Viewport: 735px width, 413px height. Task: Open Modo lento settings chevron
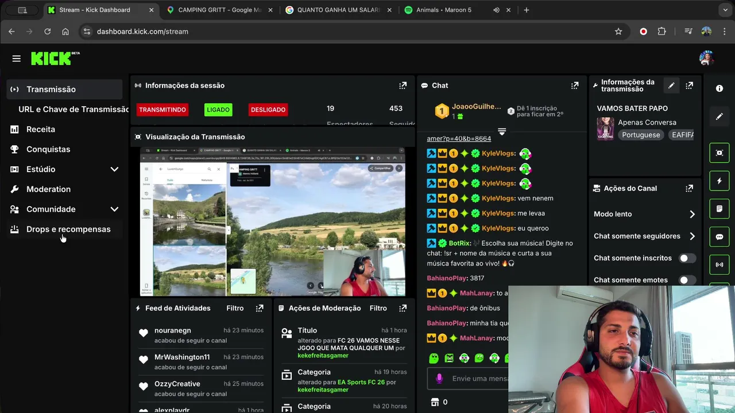tap(692, 214)
